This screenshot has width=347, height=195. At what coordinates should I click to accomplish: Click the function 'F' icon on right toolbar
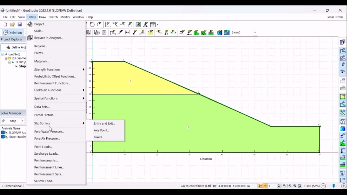343,42
